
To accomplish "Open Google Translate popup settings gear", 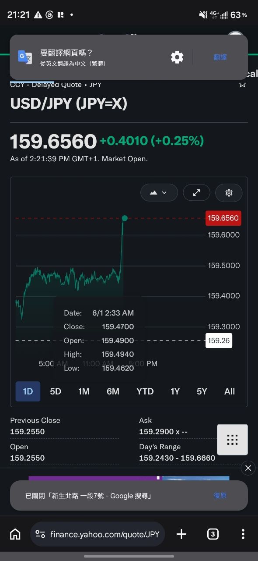I will tap(177, 57).
